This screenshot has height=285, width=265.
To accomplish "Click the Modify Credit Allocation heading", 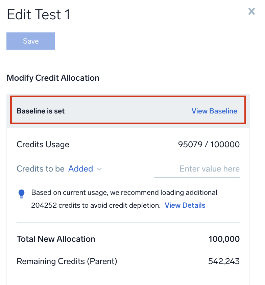I will tap(53, 78).
